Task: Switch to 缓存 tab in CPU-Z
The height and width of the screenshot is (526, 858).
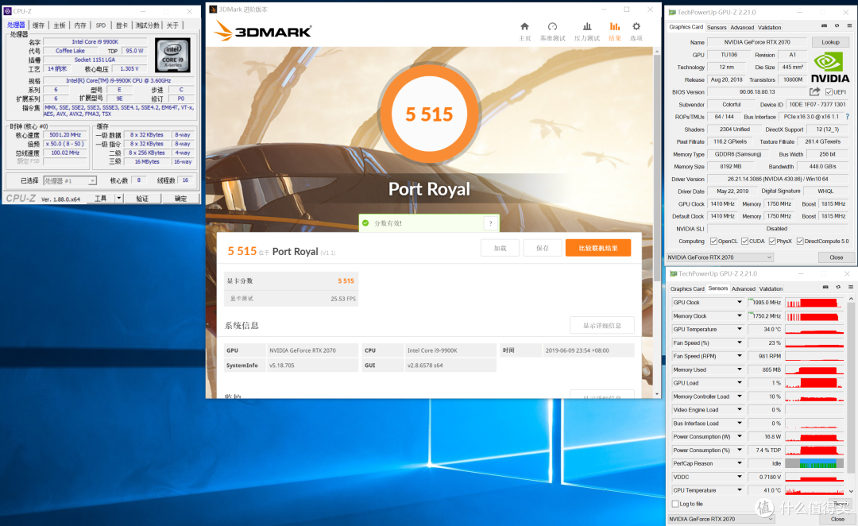Action: tap(38, 25)
